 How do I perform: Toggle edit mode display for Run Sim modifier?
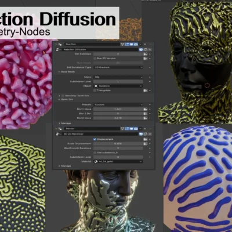(x=127, y=44)
